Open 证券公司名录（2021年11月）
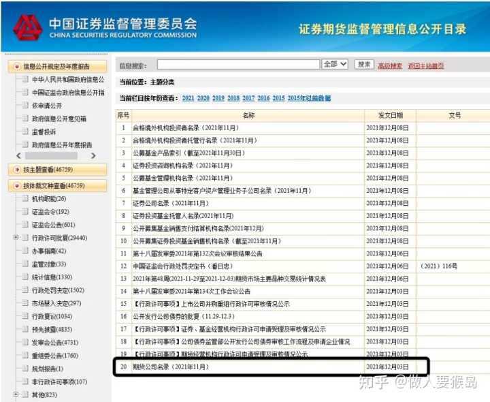The image size is (490, 402). (171, 203)
